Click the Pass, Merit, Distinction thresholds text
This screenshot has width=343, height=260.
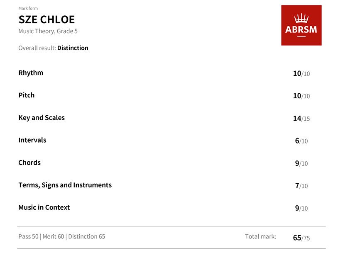[62, 237]
